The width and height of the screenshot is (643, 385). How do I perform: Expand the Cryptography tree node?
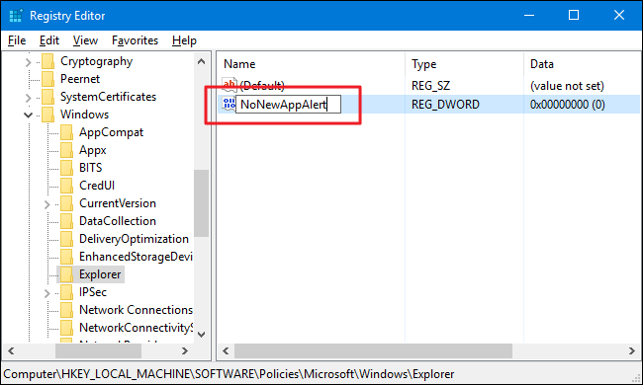coord(28,62)
